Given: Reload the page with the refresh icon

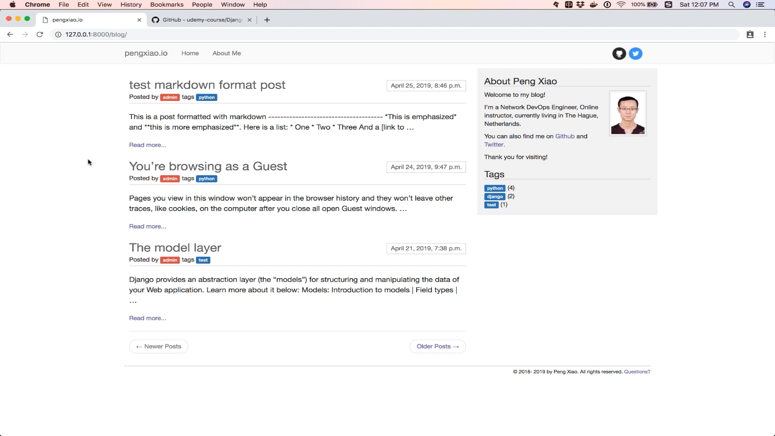Looking at the screenshot, I should (40, 34).
